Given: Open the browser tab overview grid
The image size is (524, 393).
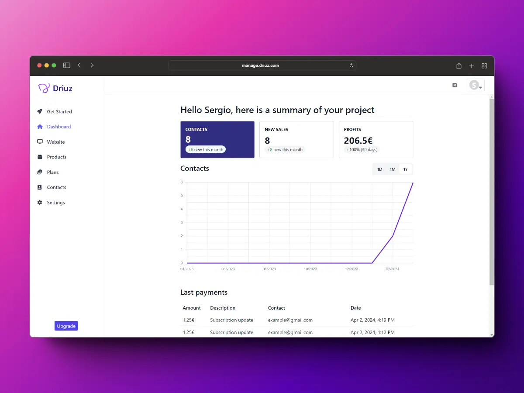Looking at the screenshot, I should (484, 65).
